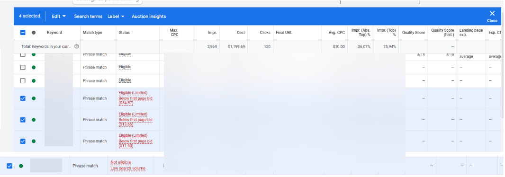Viewport: 505px width, 177px height.
Task: Click total Impr. Top value 75.94%
Action: (389, 46)
